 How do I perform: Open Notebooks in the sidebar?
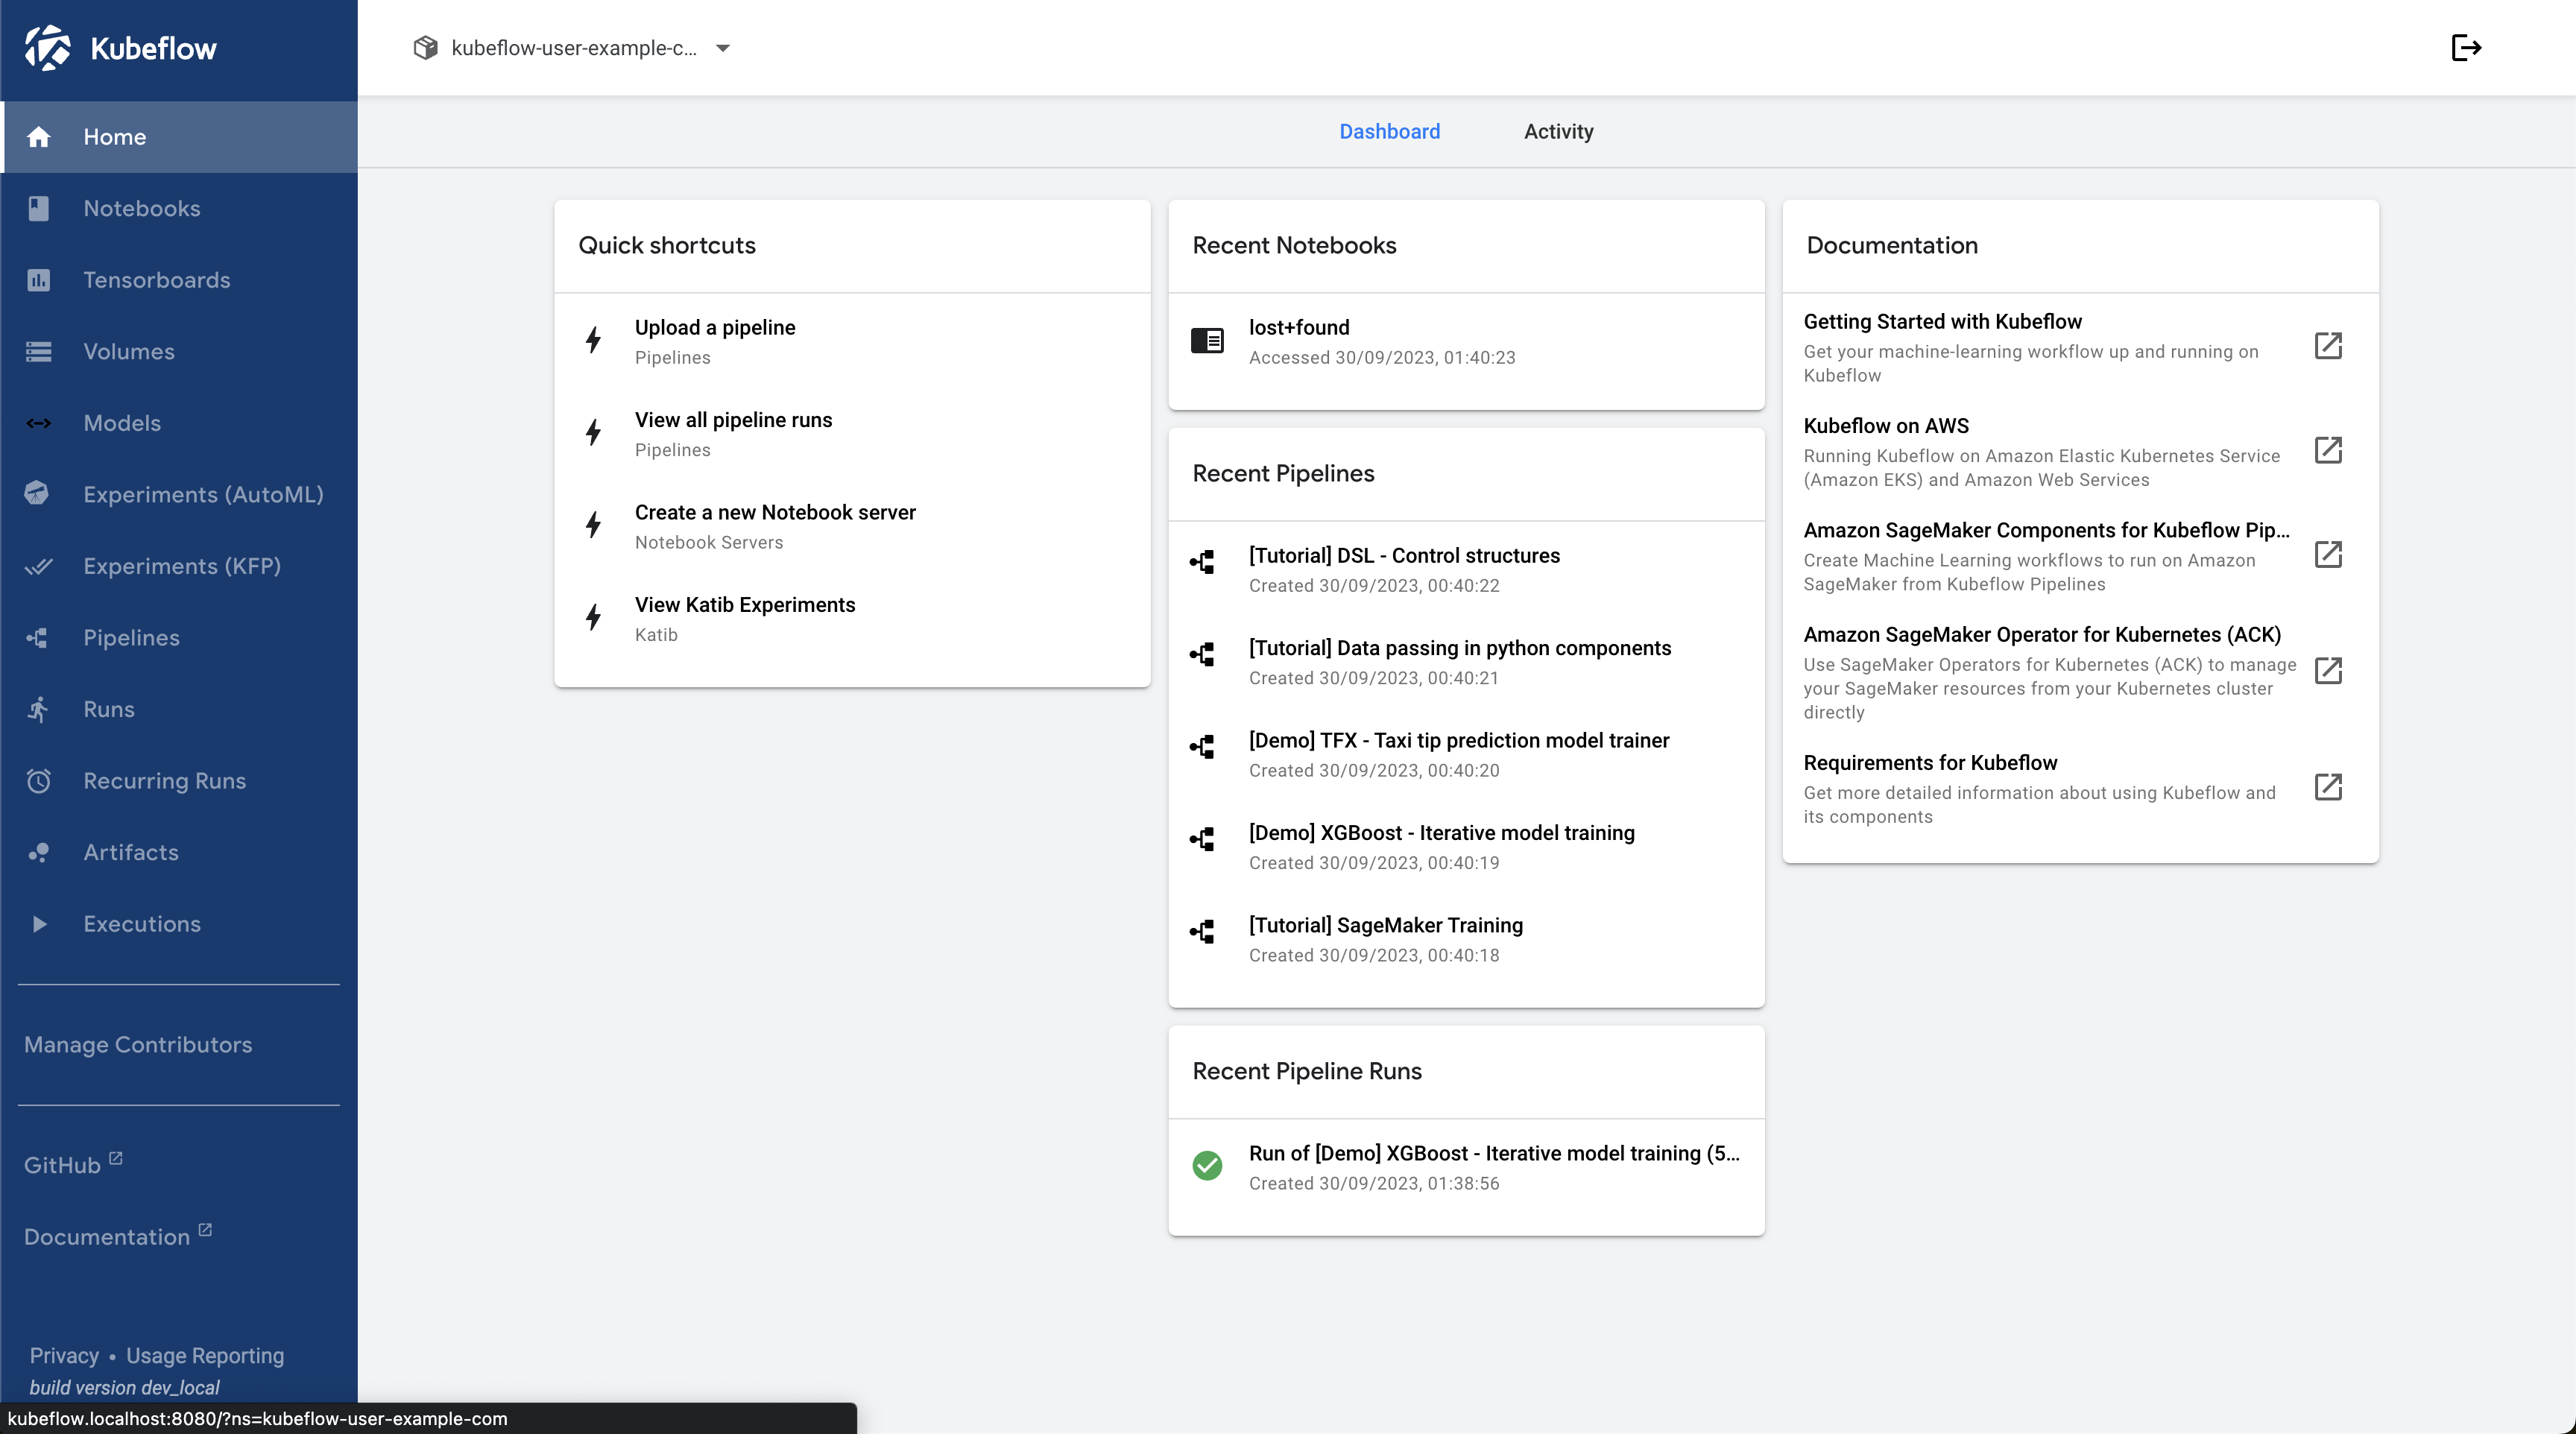[x=142, y=208]
